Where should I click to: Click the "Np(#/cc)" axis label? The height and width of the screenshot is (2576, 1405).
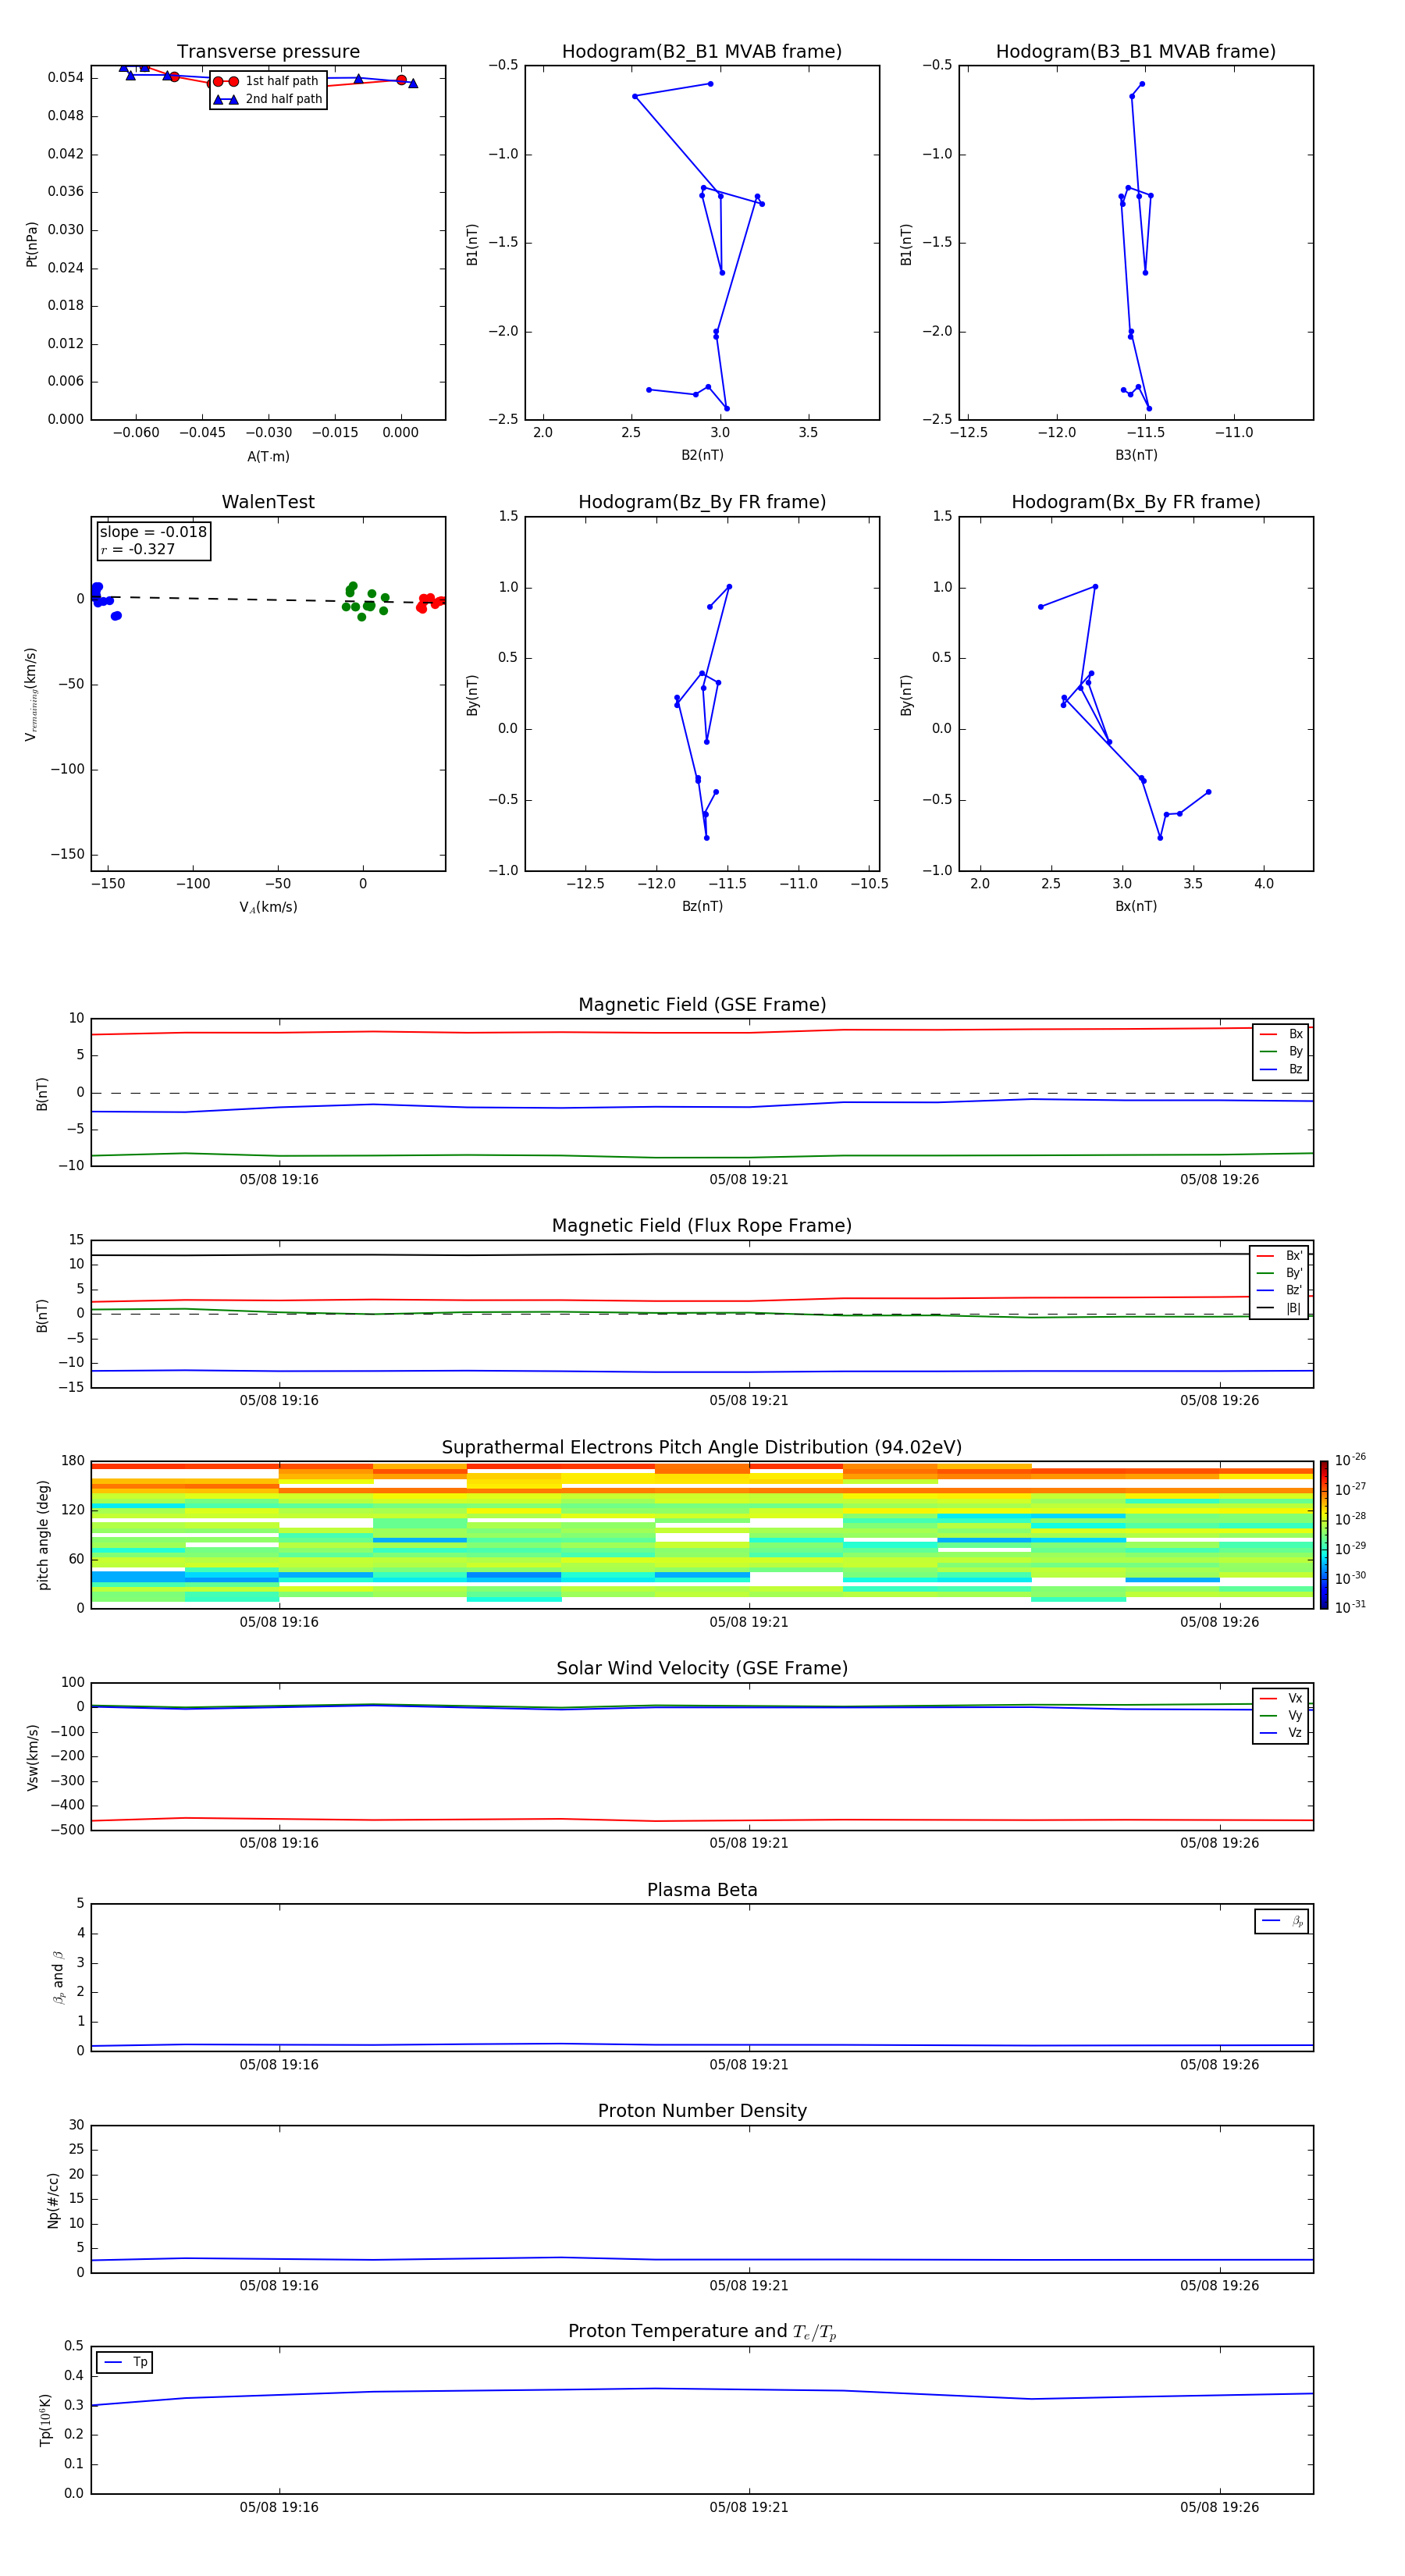coord(53,2199)
